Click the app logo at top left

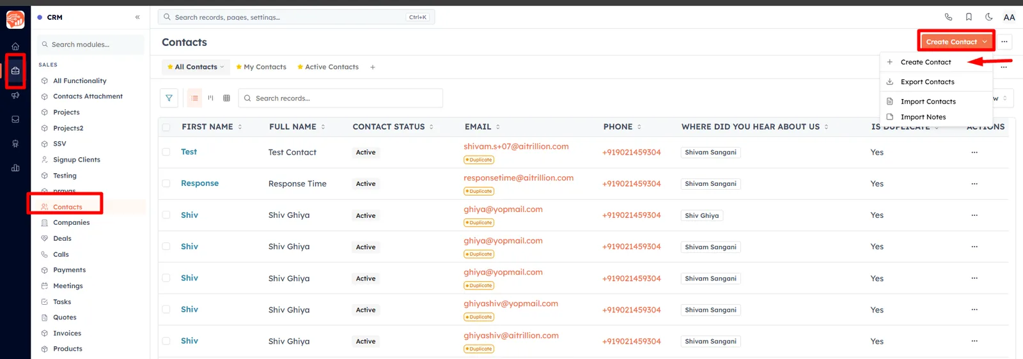point(15,19)
